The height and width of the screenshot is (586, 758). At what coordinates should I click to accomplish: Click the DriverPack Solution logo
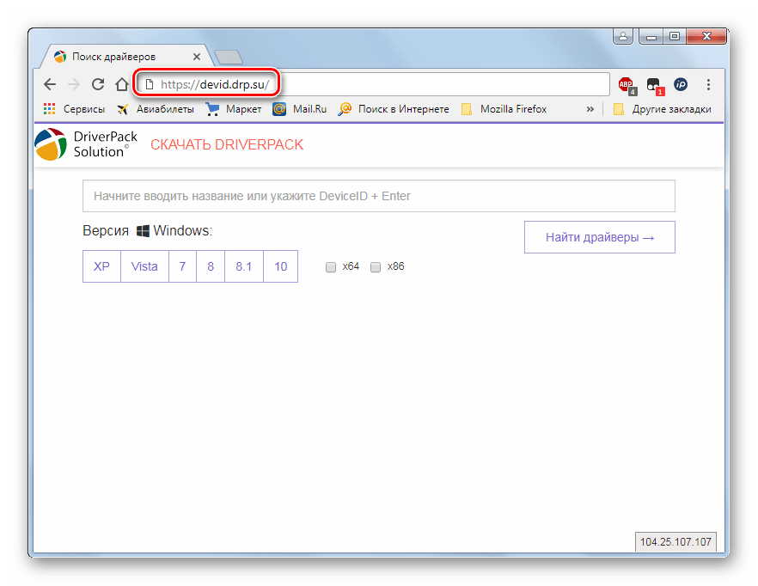[86, 144]
